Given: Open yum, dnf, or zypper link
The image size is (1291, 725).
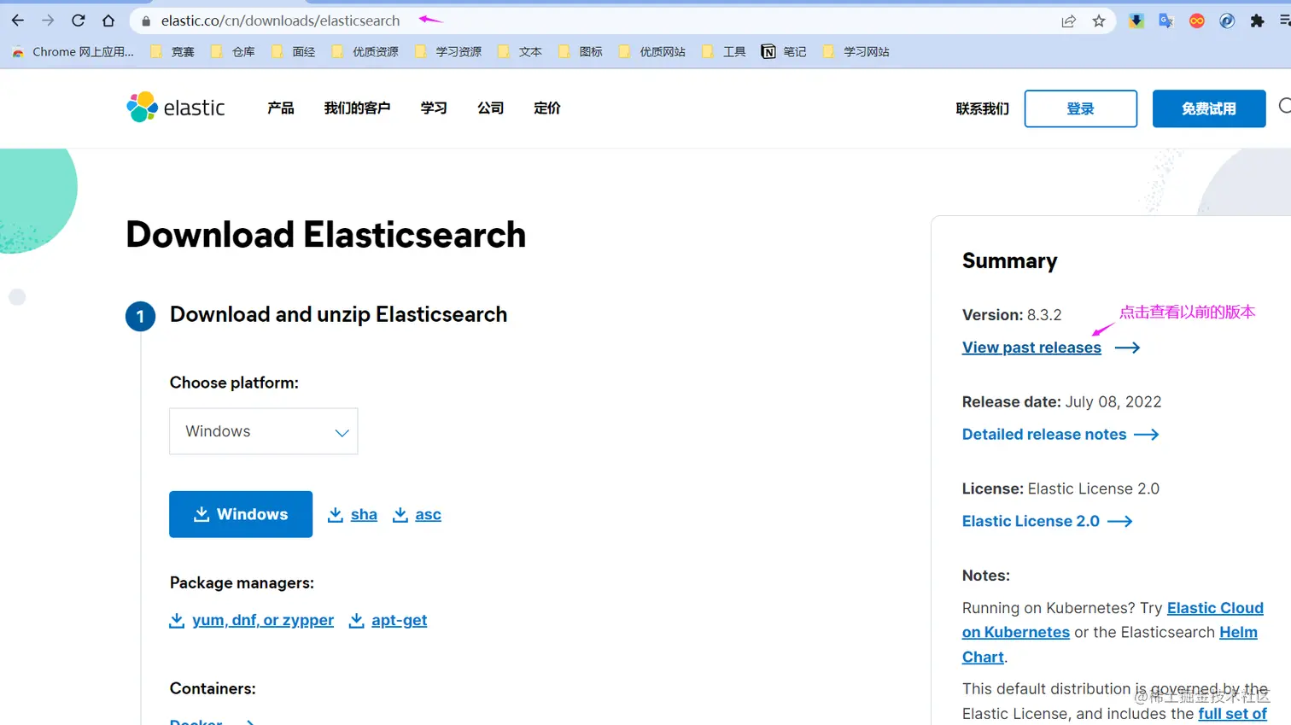Looking at the screenshot, I should [252, 621].
